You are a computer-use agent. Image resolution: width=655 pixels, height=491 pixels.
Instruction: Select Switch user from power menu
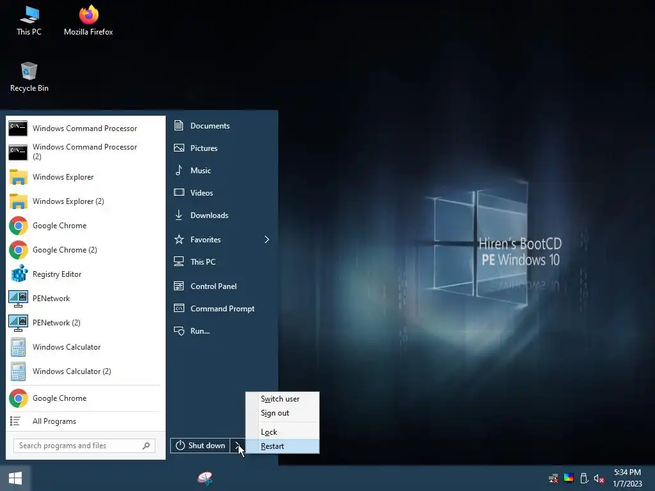coord(282,399)
